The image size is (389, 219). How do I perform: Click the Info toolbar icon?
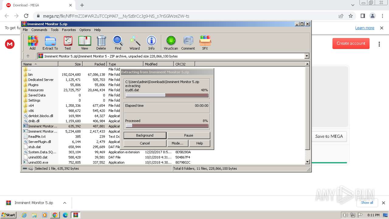pos(151,43)
